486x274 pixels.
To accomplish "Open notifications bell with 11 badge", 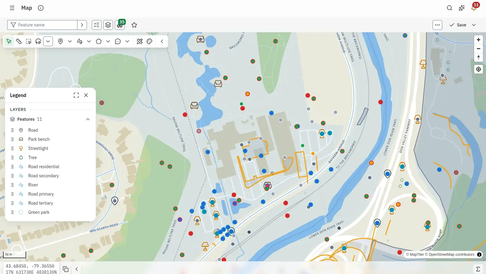I will pyautogui.click(x=474, y=7).
